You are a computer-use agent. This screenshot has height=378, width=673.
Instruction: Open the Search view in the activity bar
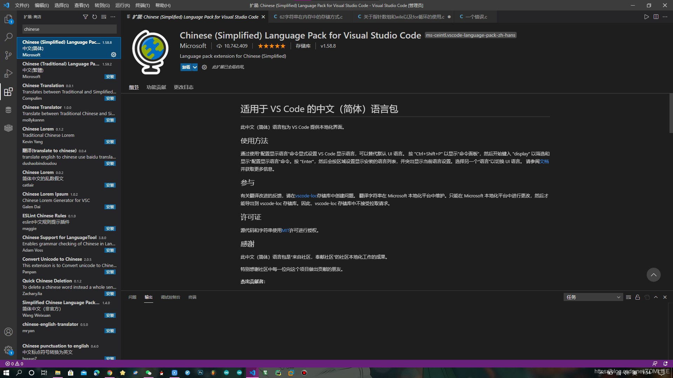tap(8, 37)
